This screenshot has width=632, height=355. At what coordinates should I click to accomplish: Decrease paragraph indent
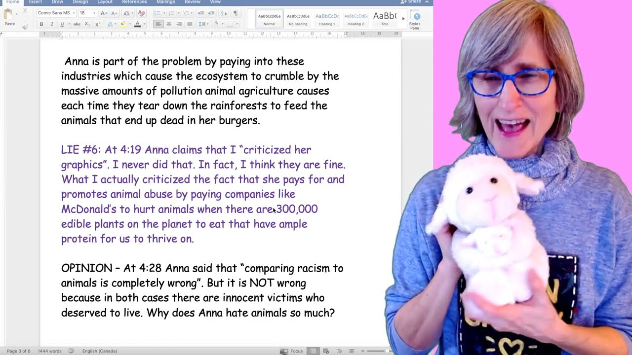point(200,13)
